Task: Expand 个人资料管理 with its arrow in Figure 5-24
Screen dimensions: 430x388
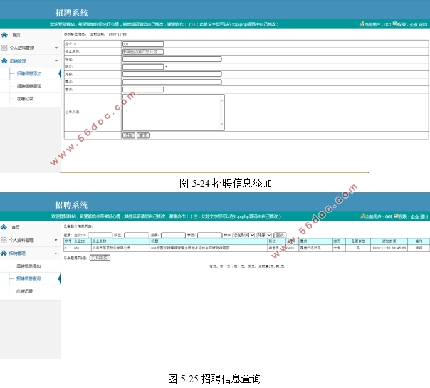Action: [56, 48]
